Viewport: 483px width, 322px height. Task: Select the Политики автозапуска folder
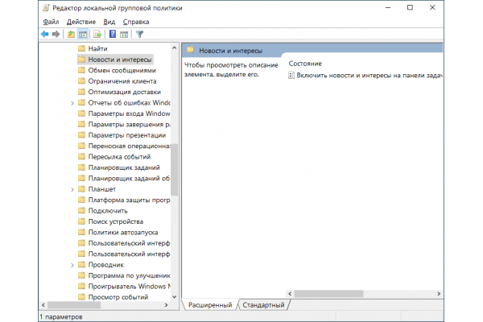(118, 233)
